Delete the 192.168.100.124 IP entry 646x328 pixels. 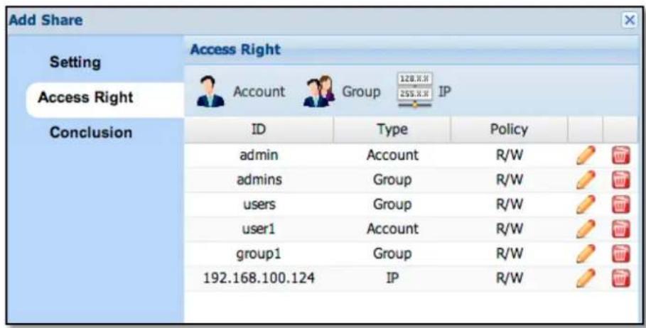point(621,278)
